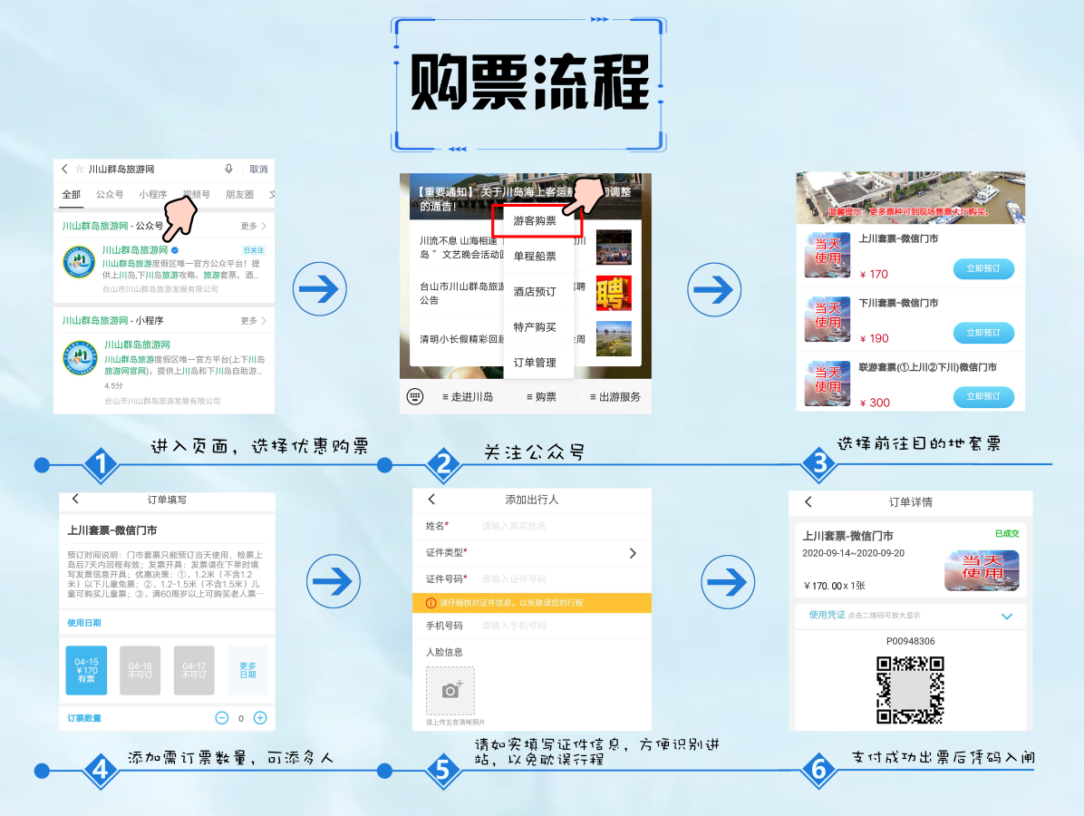The image size is (1084, 816).
Task: Click 立即预订 for 上川套票
Action: point(983,269)
